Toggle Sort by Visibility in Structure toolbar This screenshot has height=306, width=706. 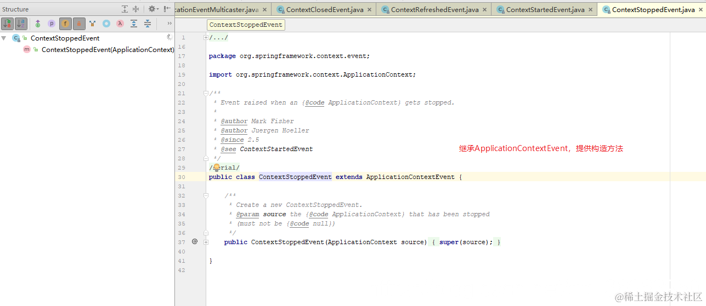[x=8, y=24]
